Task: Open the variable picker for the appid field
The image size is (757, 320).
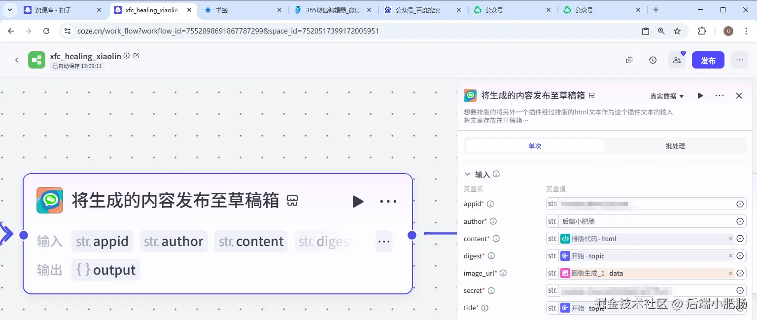Action: click(740, 204)
